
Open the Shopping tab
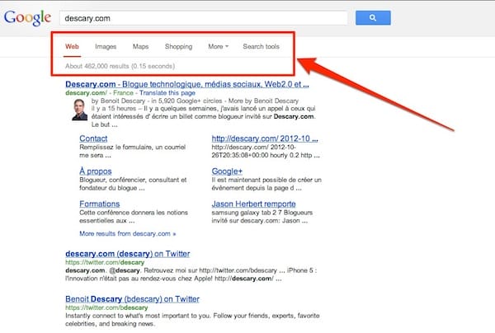tap(178, 47)
